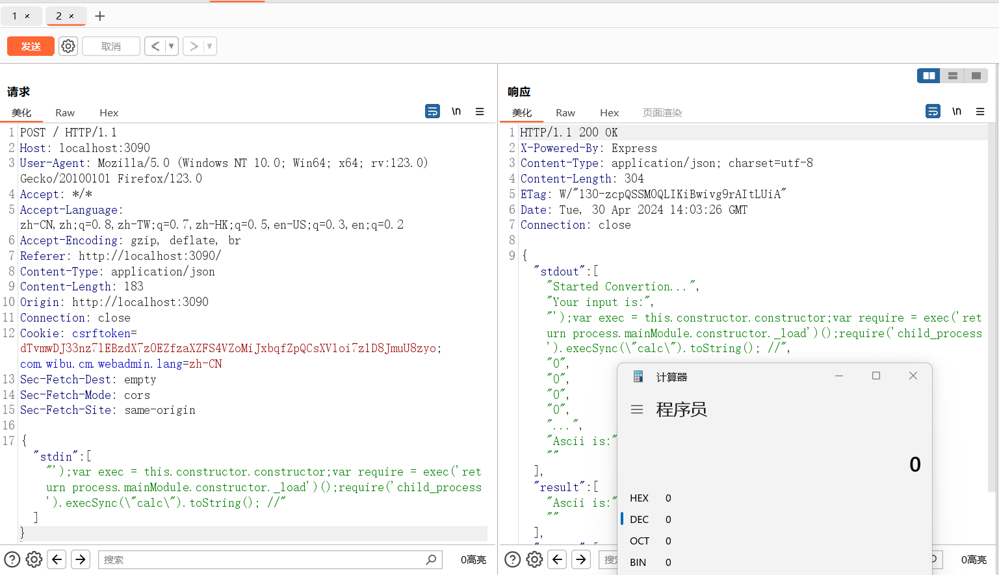Open request pane hamburger menu
The height and width of the screenshot is (575, 999).
pyautogui.click(x=480, y=111)
